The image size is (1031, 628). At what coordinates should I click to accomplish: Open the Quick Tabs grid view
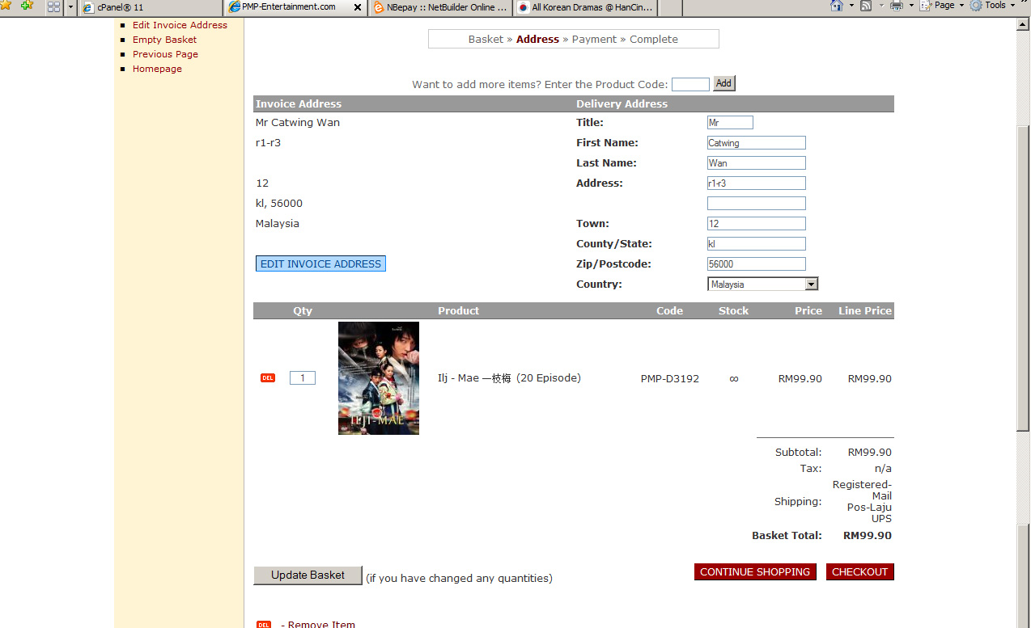(x=54, y=6)
